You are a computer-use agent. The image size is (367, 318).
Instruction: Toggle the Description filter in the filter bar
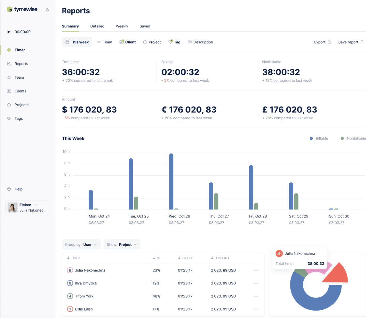pos(200,42)
